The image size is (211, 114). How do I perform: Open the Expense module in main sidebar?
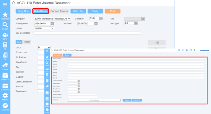coord(5,86)
